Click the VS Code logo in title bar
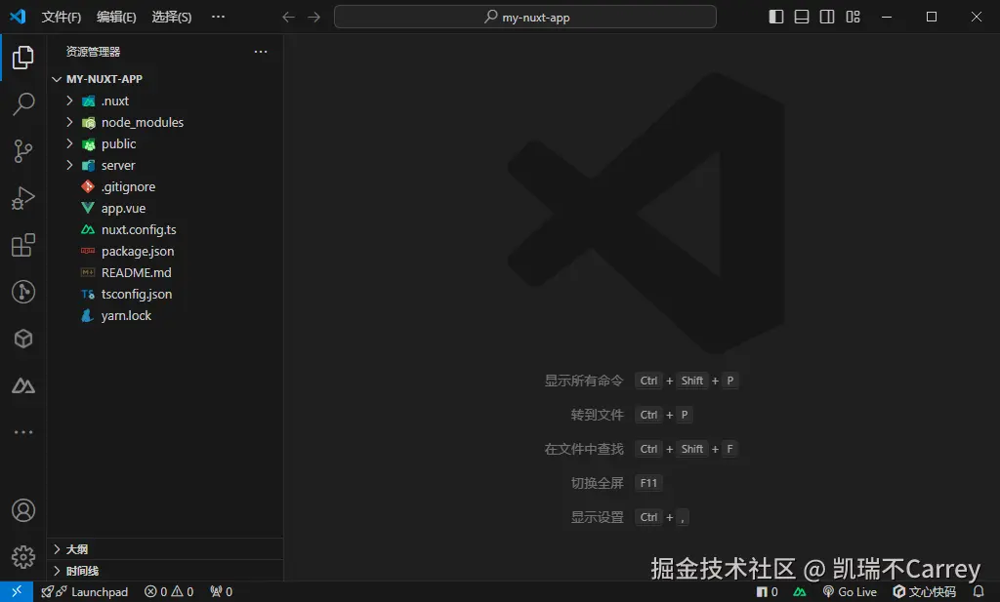Screen dimensions: 1000x602 point(18,17)
